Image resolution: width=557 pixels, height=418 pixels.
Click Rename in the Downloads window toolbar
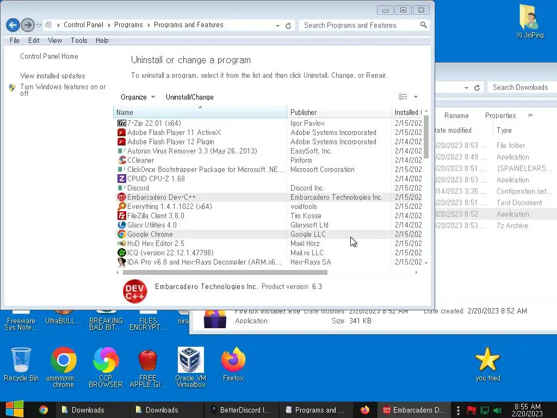click(x=456, y=115)
